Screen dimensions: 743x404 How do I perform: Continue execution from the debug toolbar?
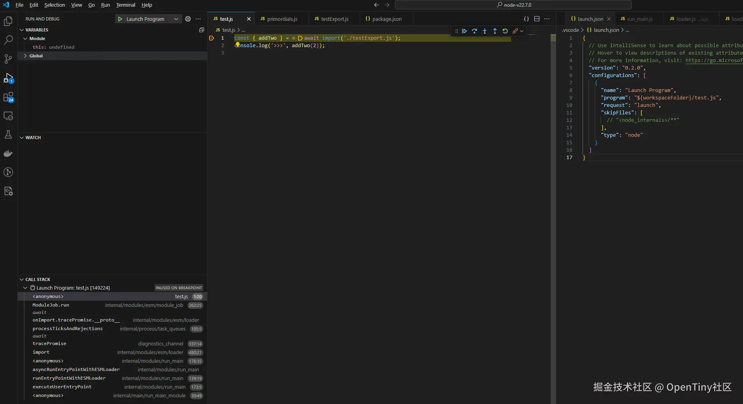(464, 31)
